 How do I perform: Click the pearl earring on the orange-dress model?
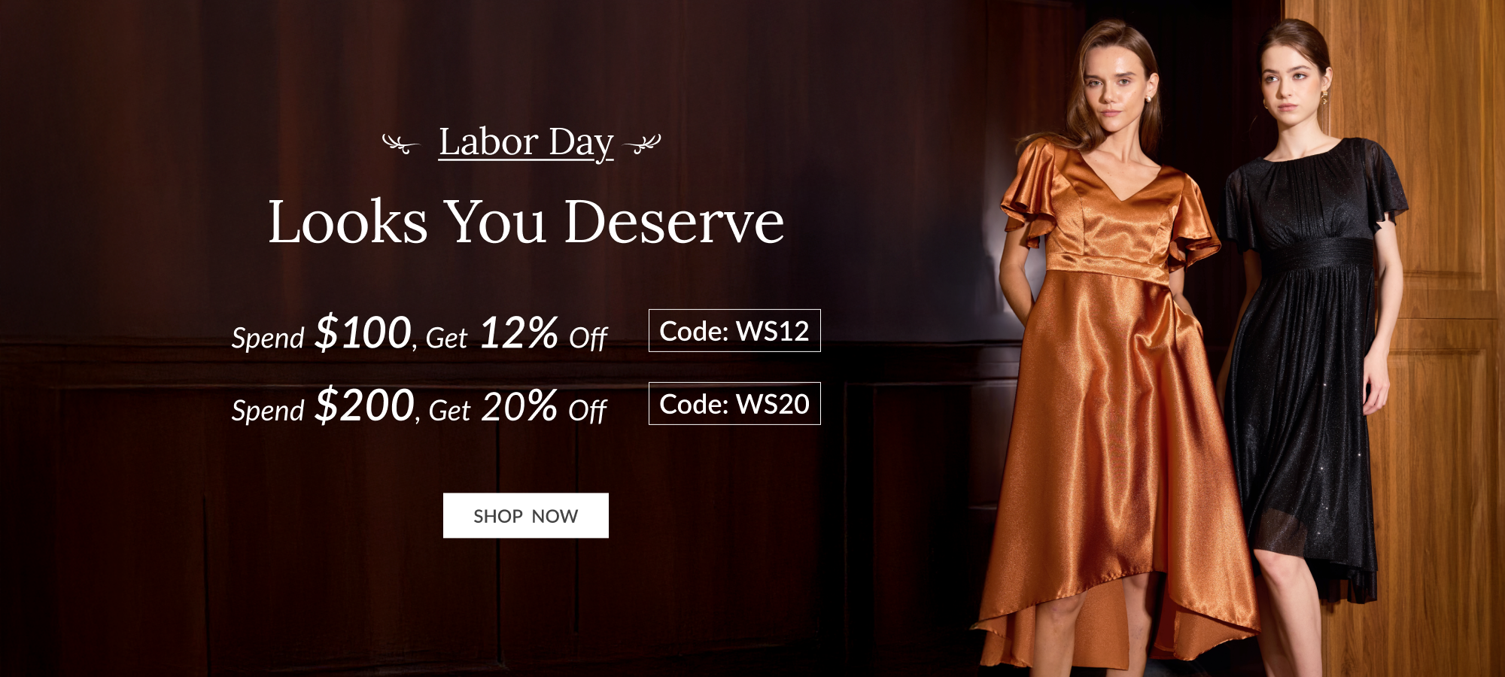point(1149,99)
